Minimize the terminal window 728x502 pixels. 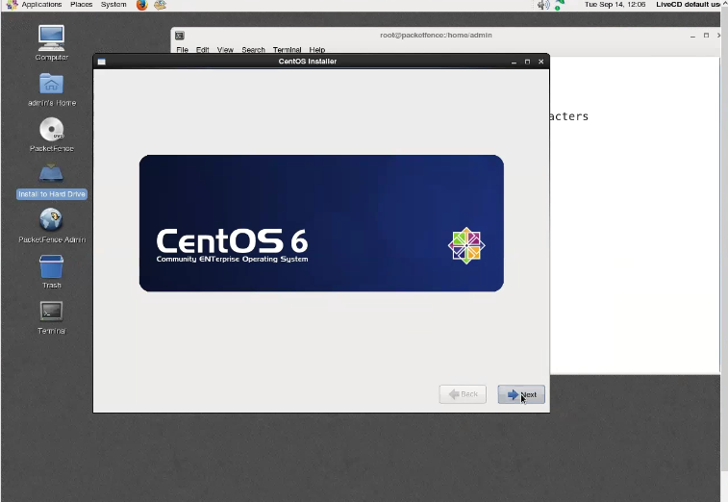tap(692, 36)
